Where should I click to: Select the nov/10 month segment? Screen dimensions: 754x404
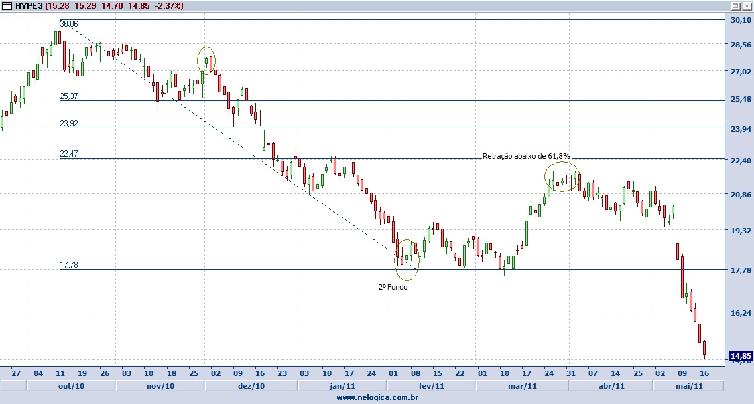tap(160, 386)
